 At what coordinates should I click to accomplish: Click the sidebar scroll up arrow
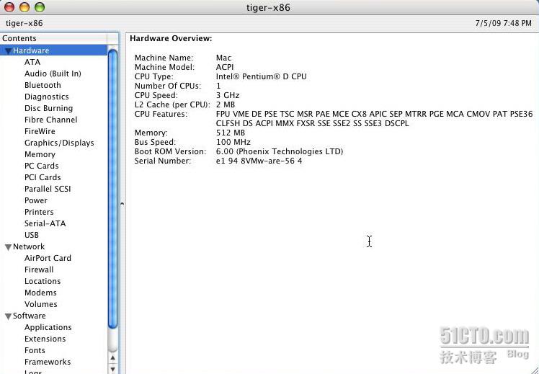coord(112,358)
